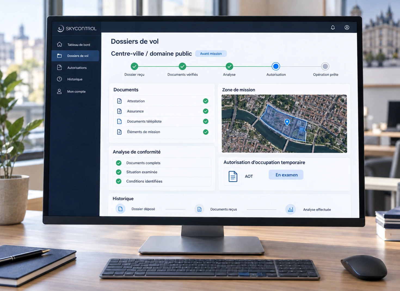Click the file icon of Documents télépilote row
400x291 pixels.
tap(119, 121)
